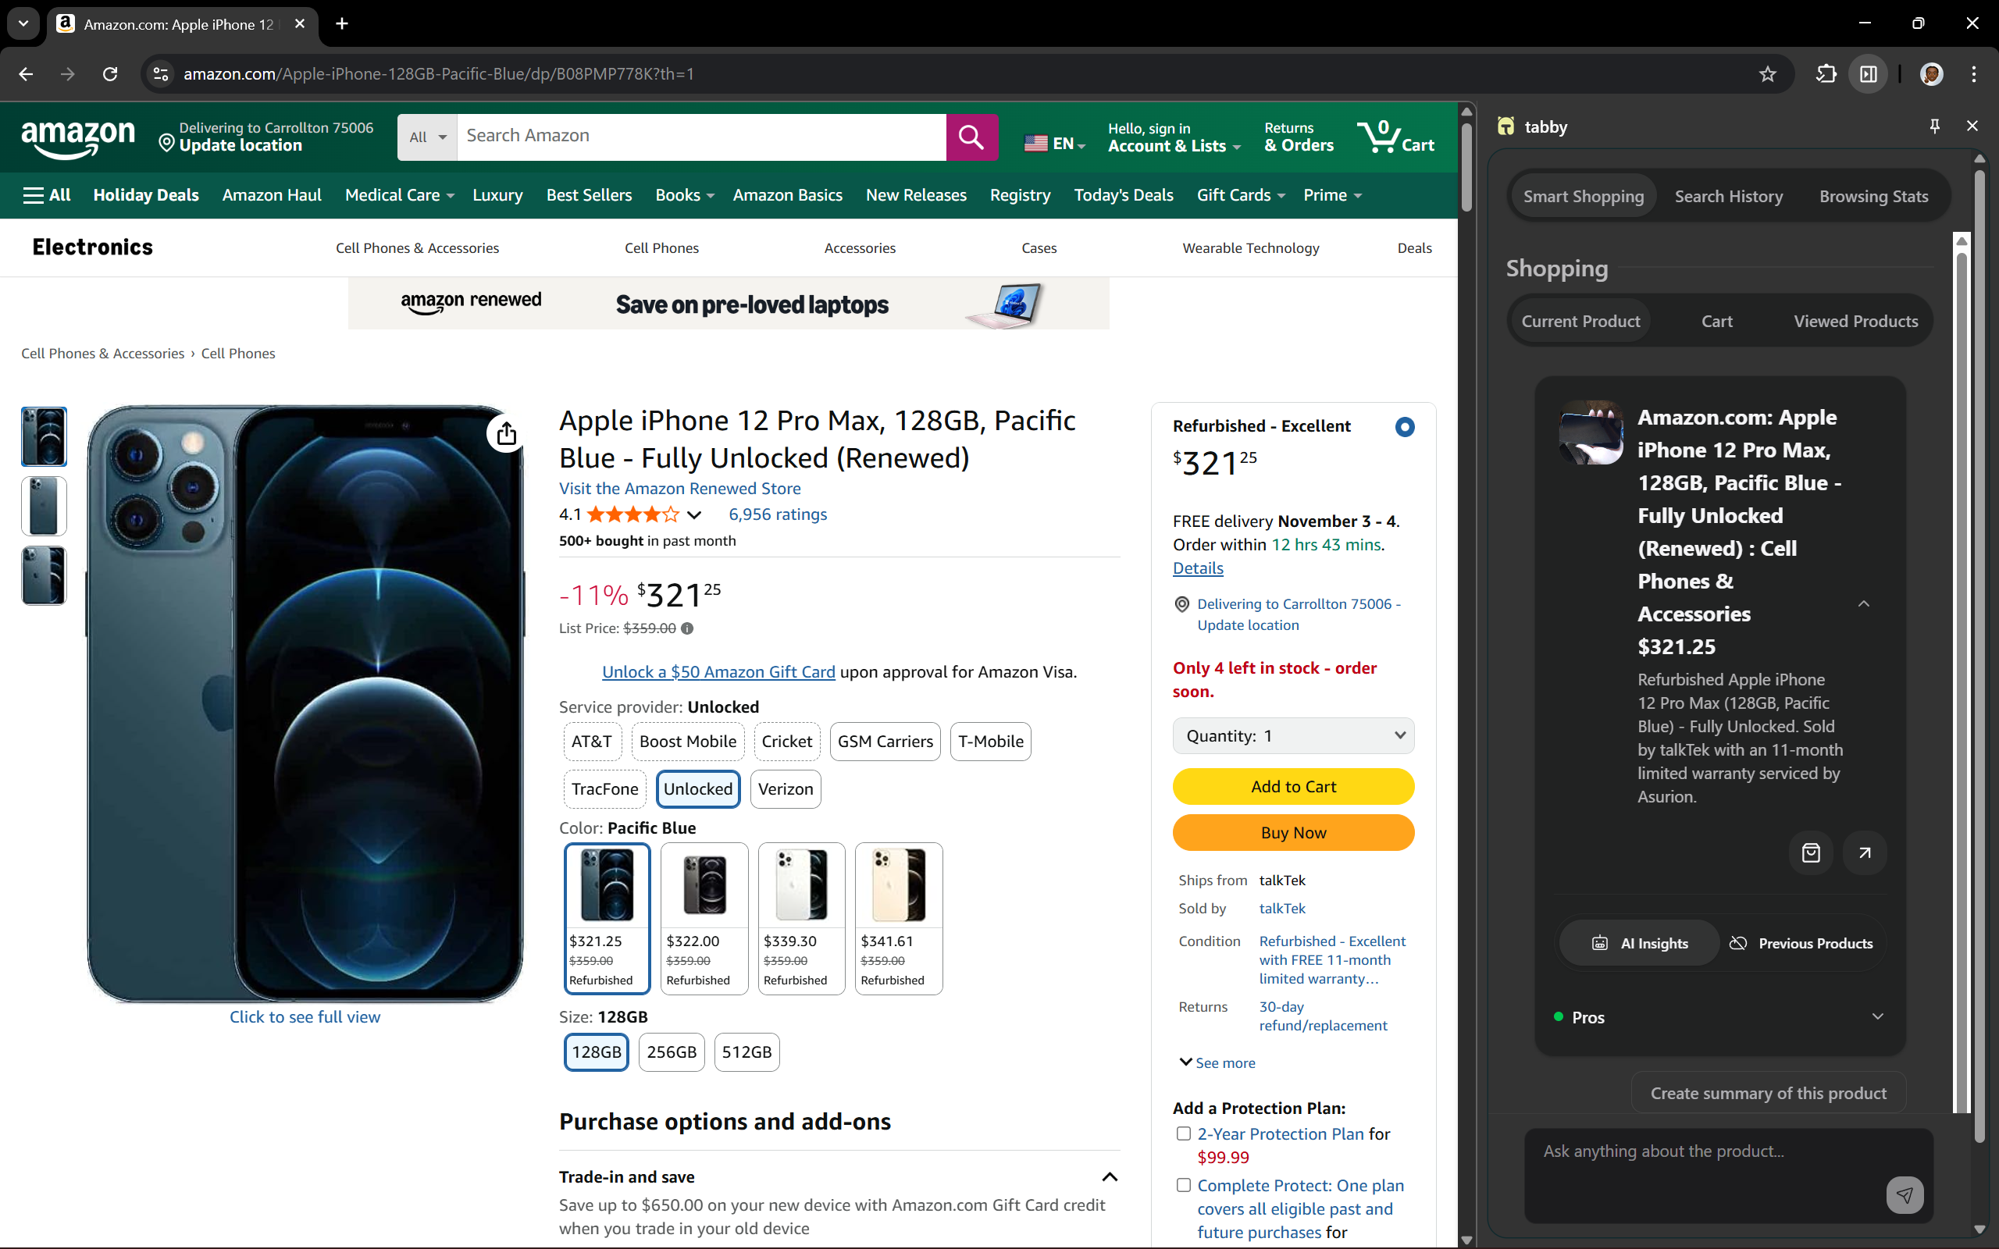Image resolution: width=1999 pixels, height=1249 pixels.
Task: Visit the Amazon Renewed Store link
Action: 679,488
